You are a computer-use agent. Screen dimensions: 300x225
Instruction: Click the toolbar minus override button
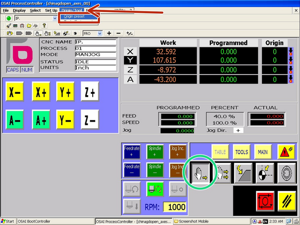[x=119, y=33]
